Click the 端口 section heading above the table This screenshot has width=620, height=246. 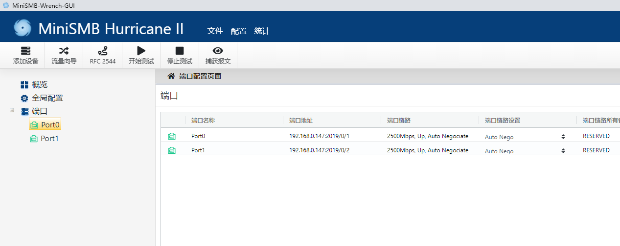coord(169,96)
